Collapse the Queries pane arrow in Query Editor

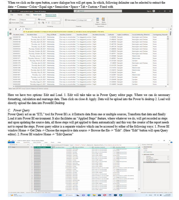point(28,145)
